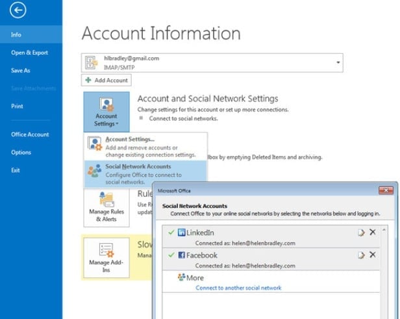Image resolution: width=400 pixels, height=319 pixels.
Task: Open the Account Settings dropdown button
Action: click(x=106, y=112)
